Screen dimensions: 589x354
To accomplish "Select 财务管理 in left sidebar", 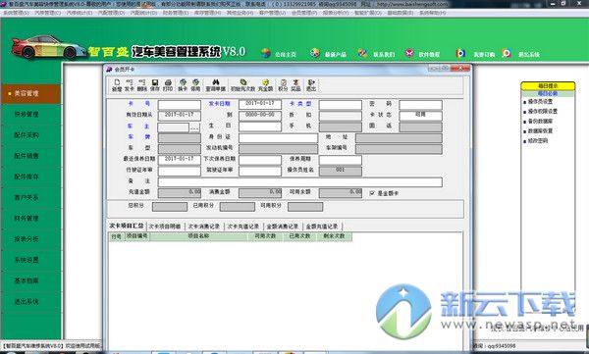I will (30, 218).
